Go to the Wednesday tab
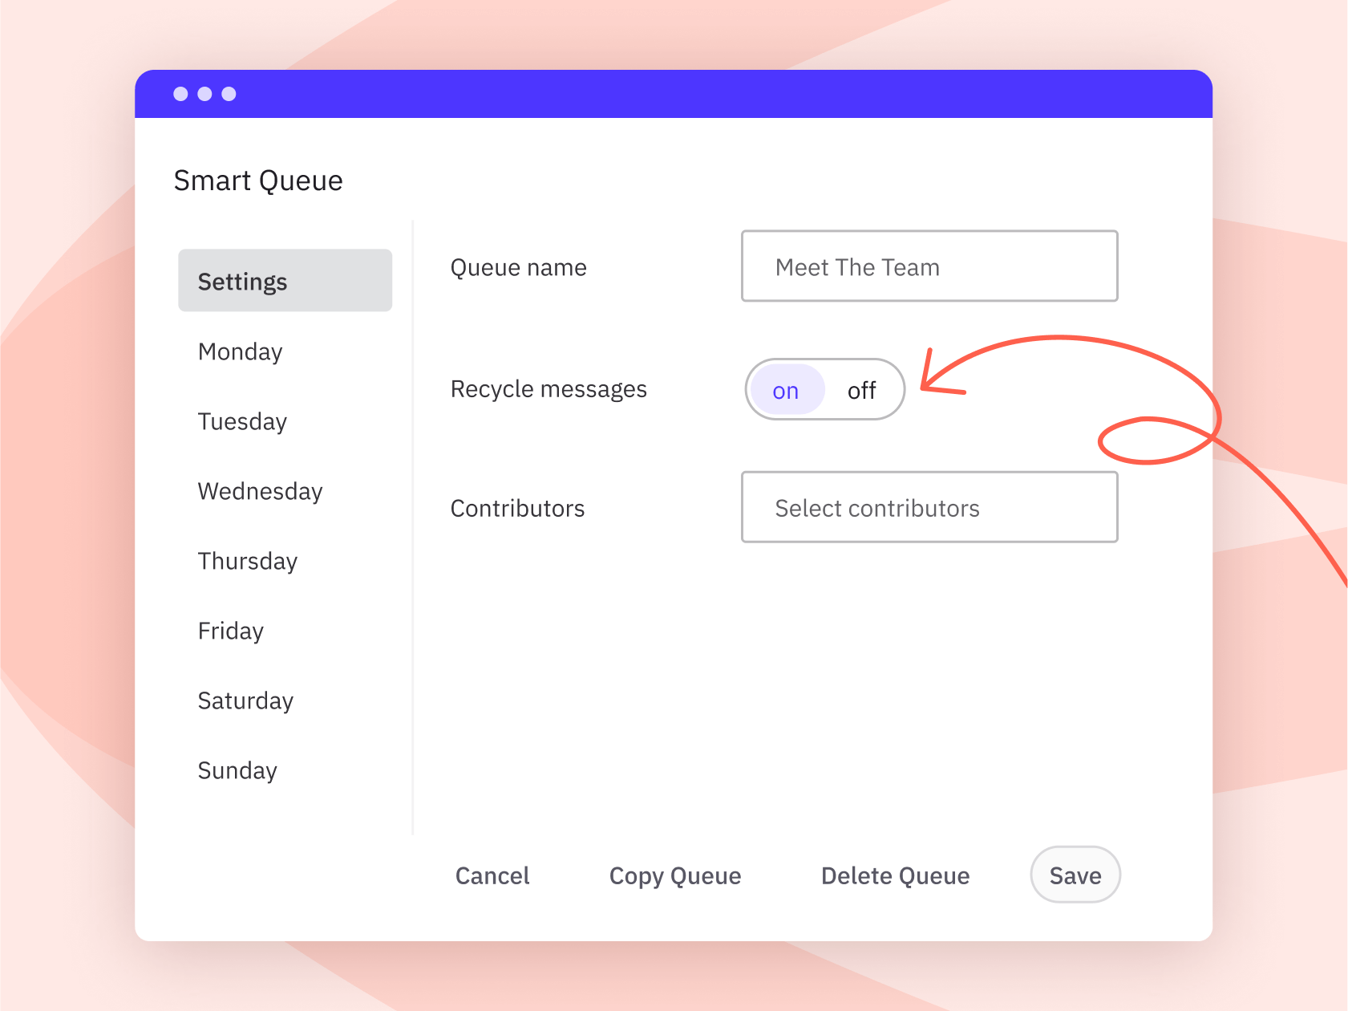Image resolution: width=1348 pixels, height=1011 pixels. (x=260, y=491)
